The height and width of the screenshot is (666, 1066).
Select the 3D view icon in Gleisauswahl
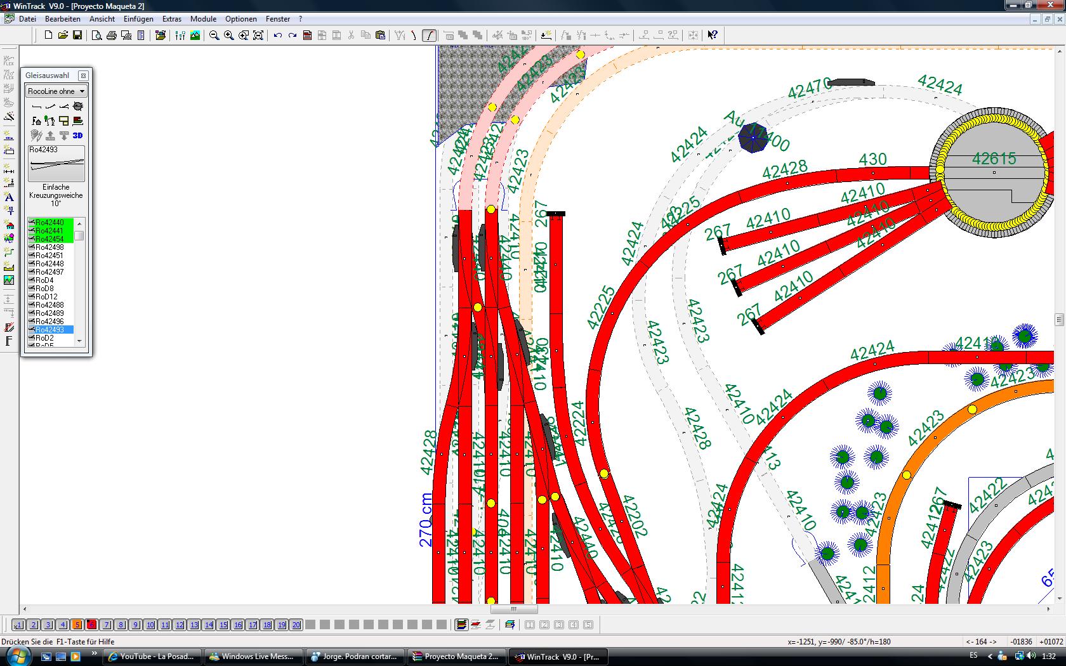(77, 135)
